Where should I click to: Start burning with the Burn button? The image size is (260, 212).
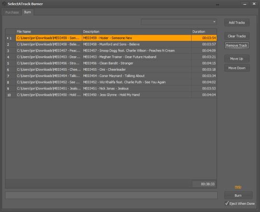pos(238,195)
